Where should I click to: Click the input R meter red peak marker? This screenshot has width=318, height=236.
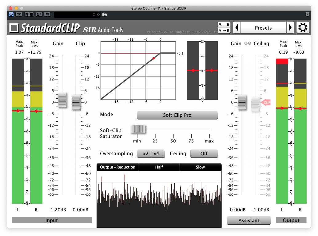pyautogui.click(x=36, y=111)
